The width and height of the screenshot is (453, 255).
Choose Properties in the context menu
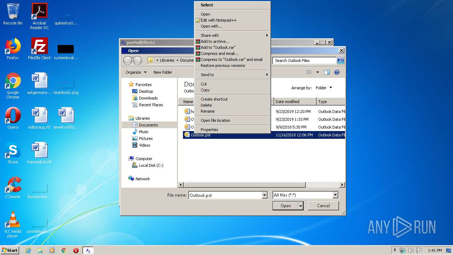(x=233, y=130)
